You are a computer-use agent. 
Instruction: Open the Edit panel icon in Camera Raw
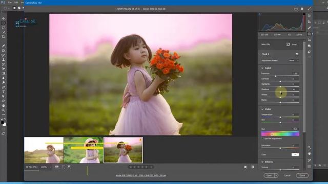coord(310,16)
